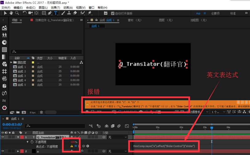This screenshot has height=155, width=250.
Task: Hide layer 2 "a" with eye toggle
Action: 3,151
